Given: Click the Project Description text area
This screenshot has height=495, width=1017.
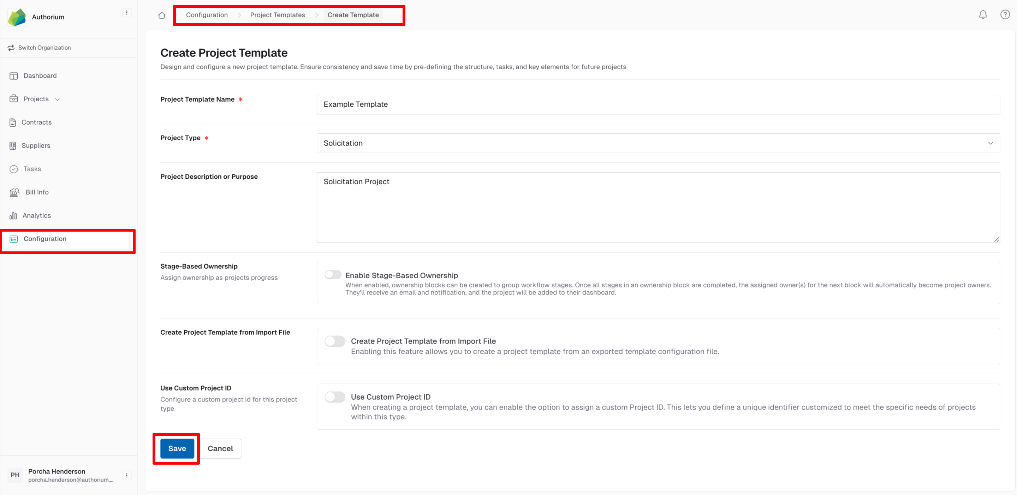Looking at the screenshot, I should click(x=658, y=207).
